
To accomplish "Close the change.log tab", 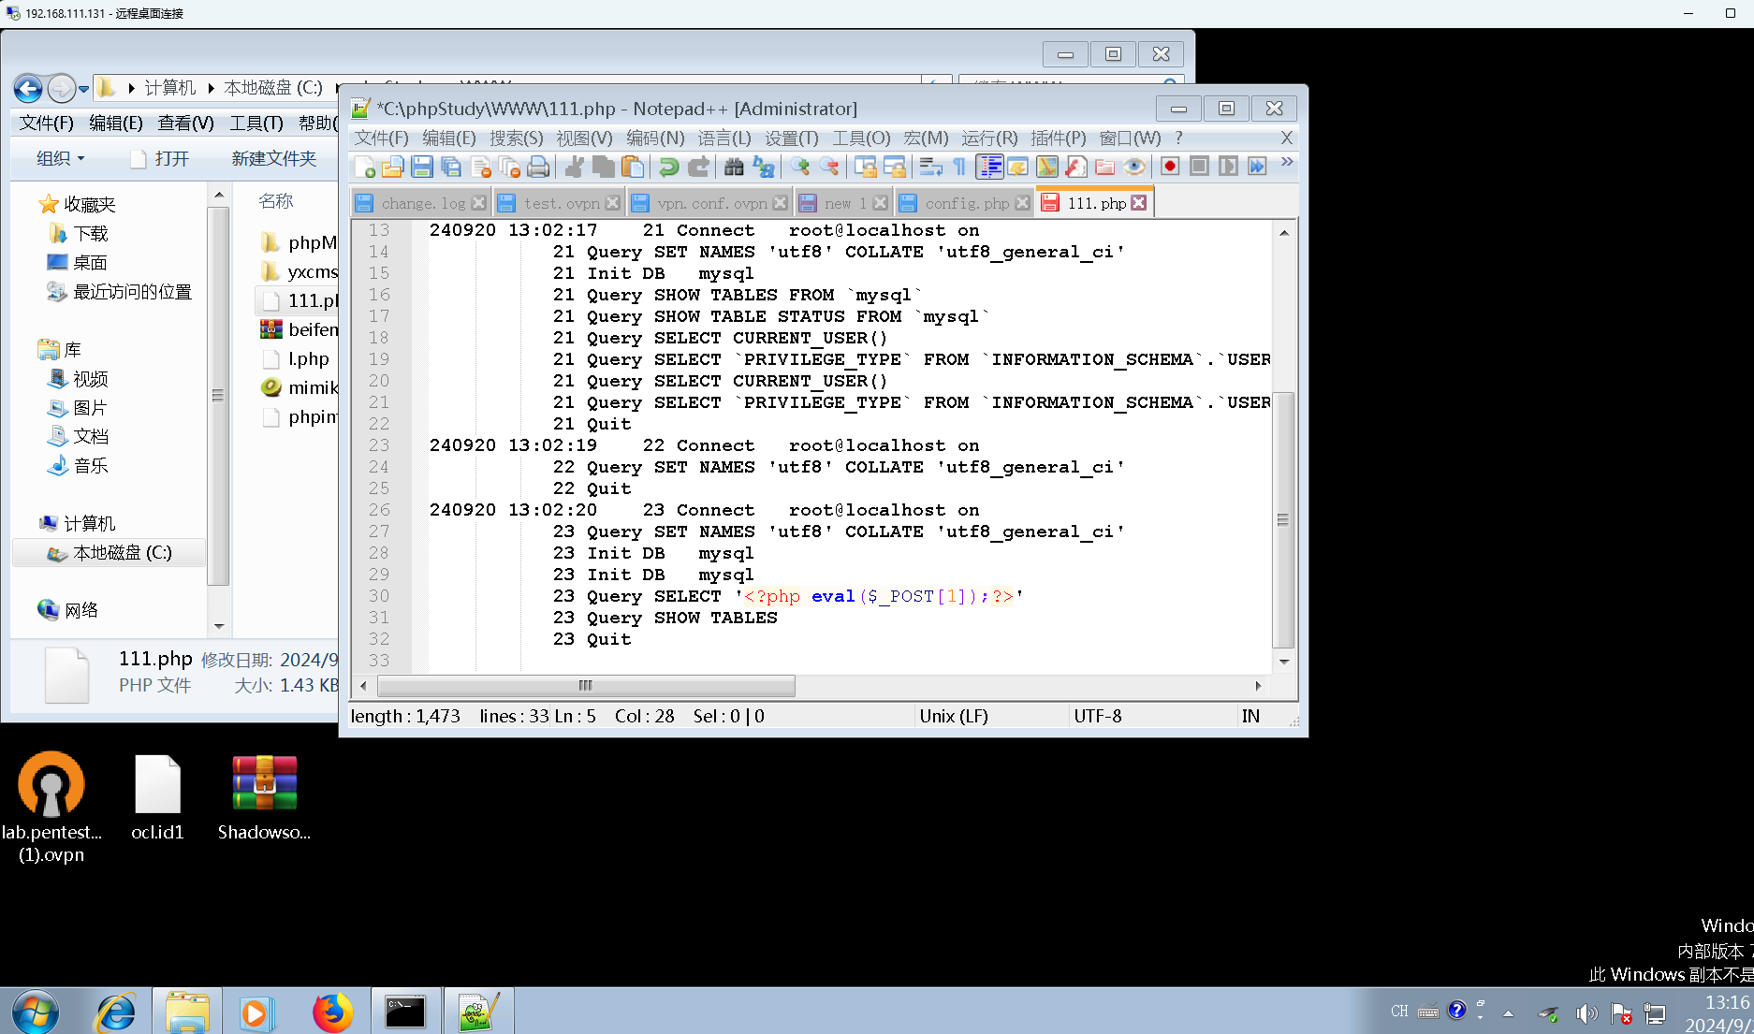I will point(479,203).
